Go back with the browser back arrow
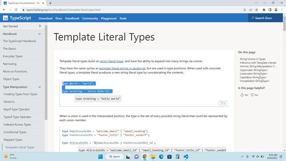286x161 pixels. tap(4, 10)
